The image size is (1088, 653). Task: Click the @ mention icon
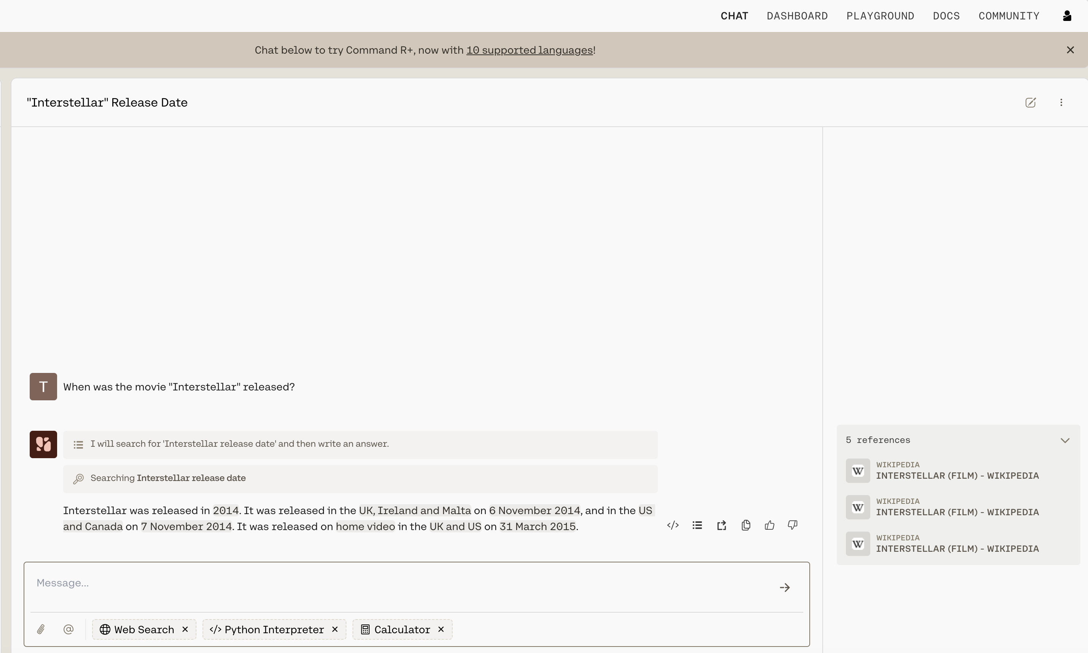68,629
